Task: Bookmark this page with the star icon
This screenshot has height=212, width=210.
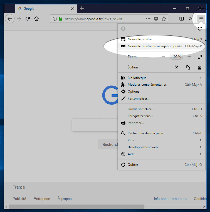Action: point(164,19)
